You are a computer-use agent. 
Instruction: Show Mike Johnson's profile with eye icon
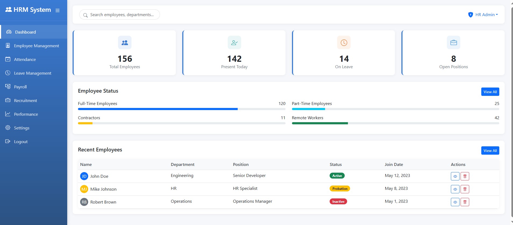click(455, 189)
